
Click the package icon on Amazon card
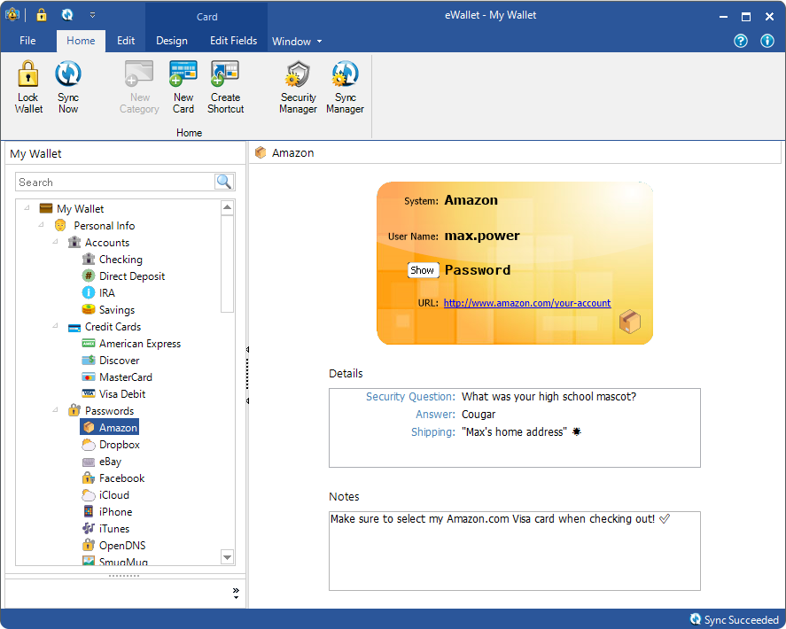click(x=630, y=322)
